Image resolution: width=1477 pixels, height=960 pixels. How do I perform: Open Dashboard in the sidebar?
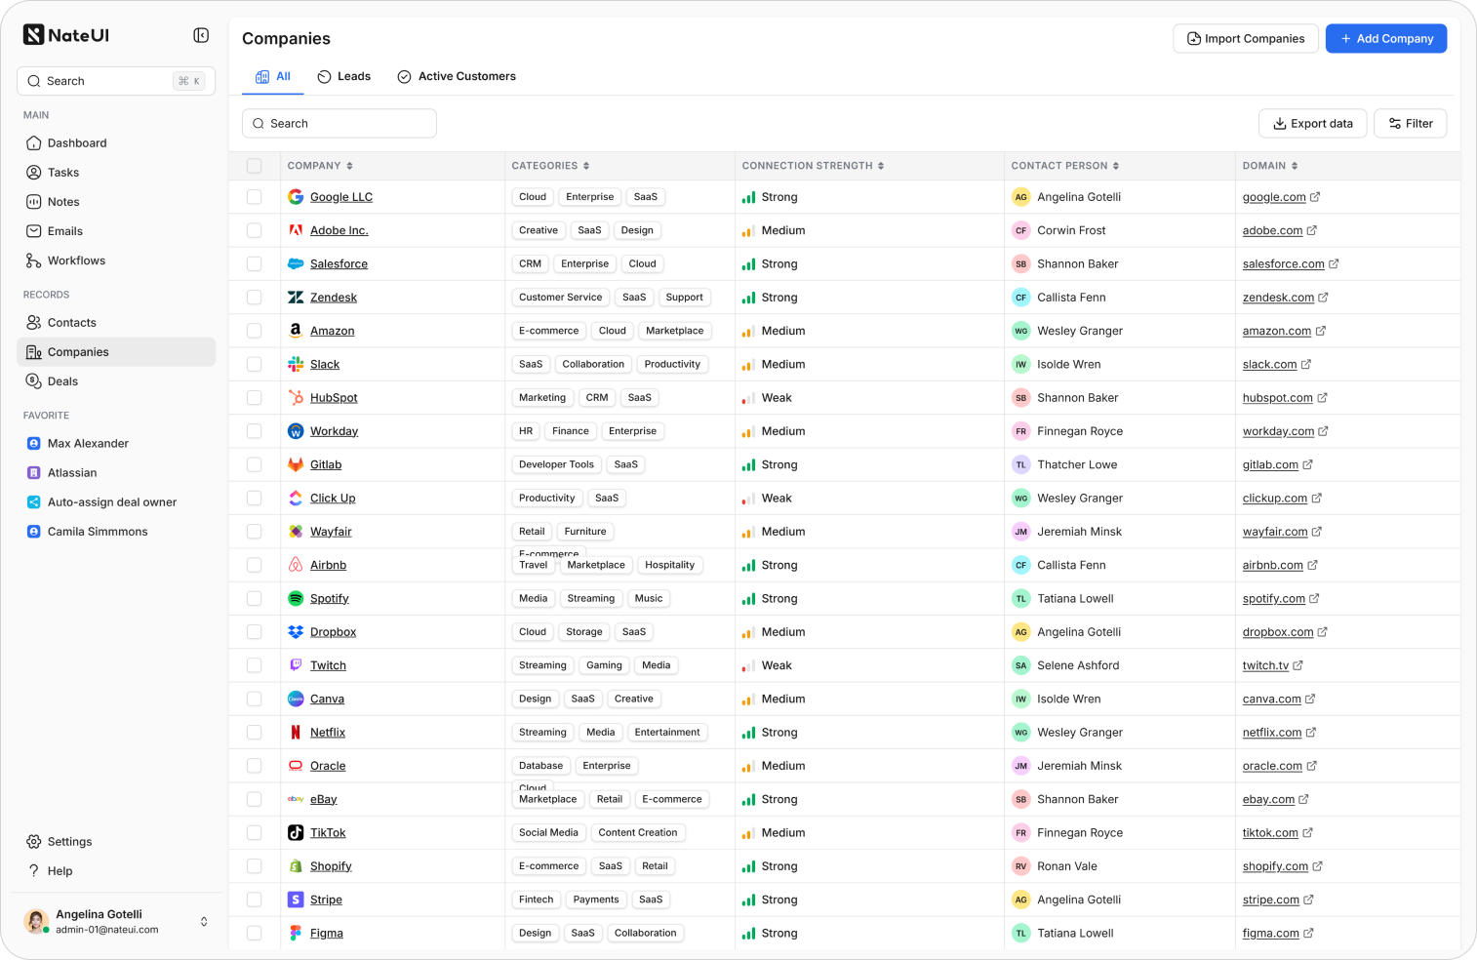[x=116, y=143]
